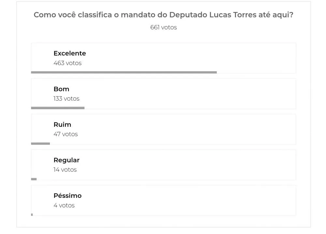
Task: Click the 661 votos total count
Action: (x=163, y=27)
